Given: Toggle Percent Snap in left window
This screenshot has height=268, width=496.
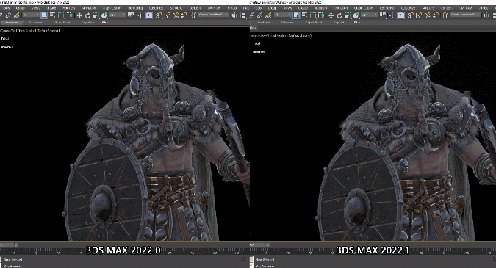Looking at the screenshot, I should click(x=176, y=15).
